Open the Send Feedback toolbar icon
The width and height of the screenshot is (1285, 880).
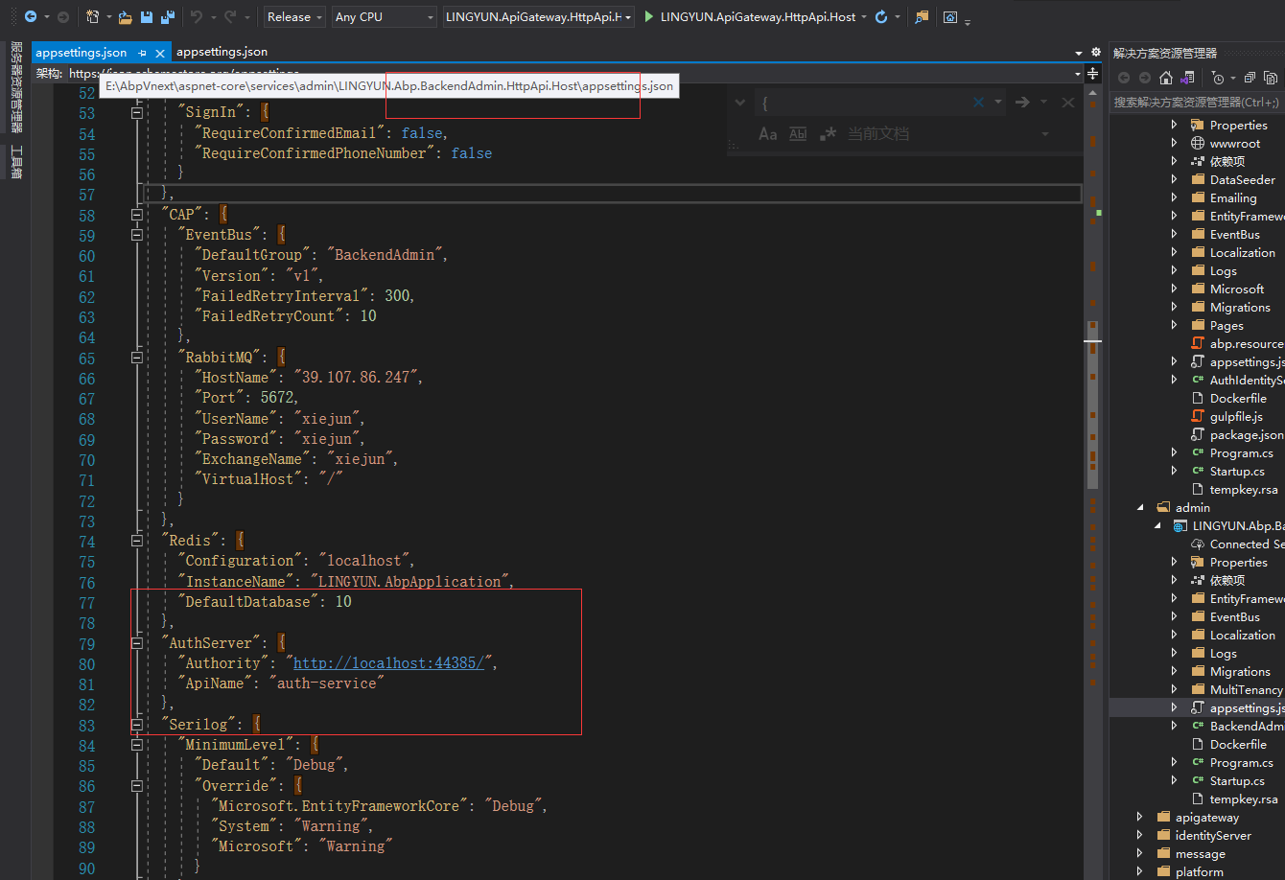pyautogui.click(x=923, y=16)
